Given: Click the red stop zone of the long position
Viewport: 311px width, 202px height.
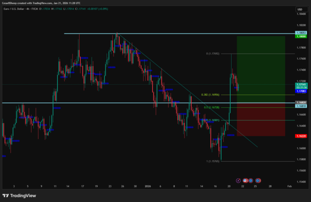Looking at the screenshot, I should [261, 119].
